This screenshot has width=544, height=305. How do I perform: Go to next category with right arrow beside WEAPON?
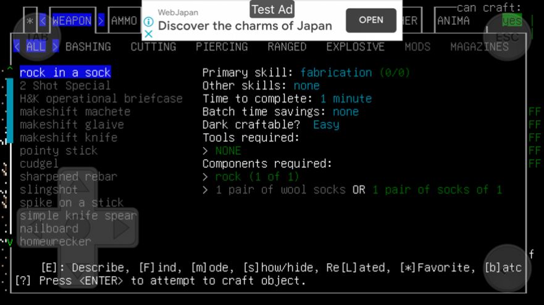[x=101, y=21]
